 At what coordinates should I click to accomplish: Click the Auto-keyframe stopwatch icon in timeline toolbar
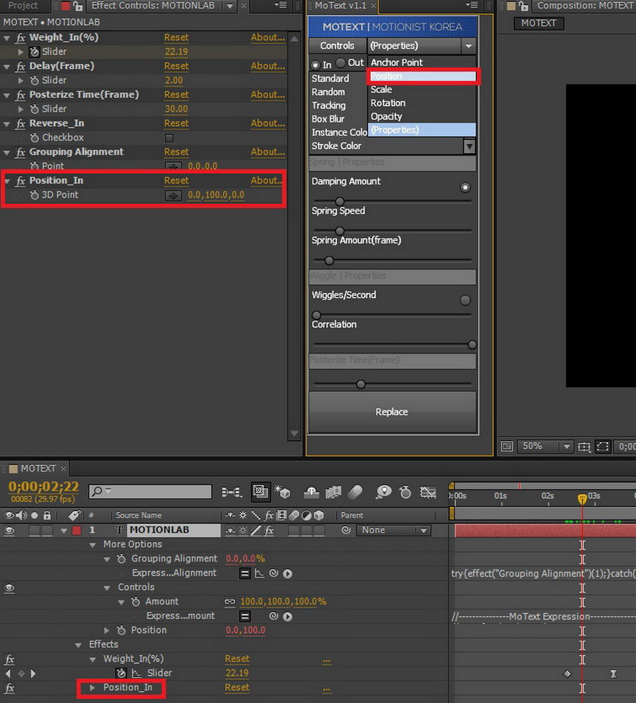(x=406, y=492)
